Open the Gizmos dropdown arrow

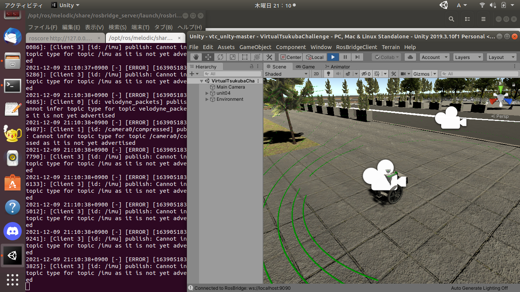434,74
